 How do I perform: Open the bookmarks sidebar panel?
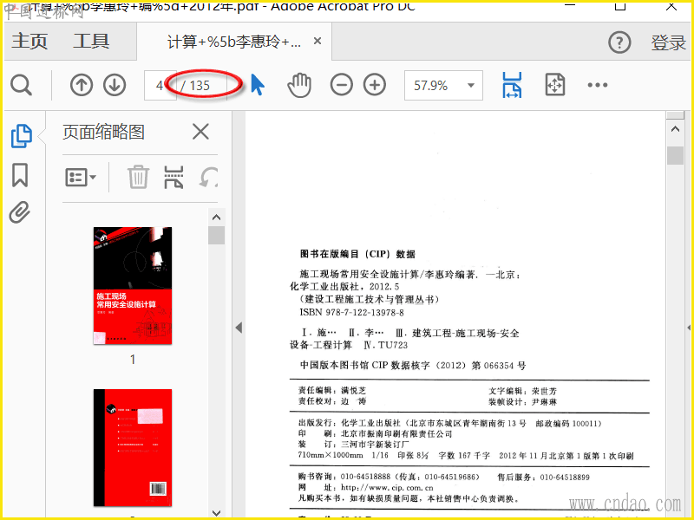point(20,175)
